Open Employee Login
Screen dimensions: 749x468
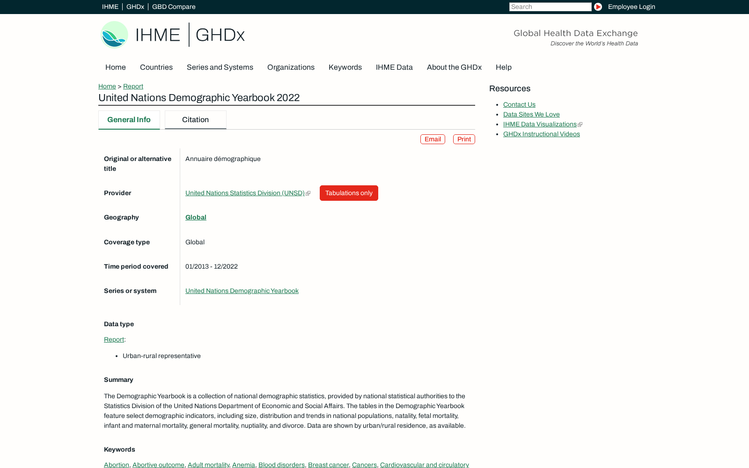click(x=632, y=7)
